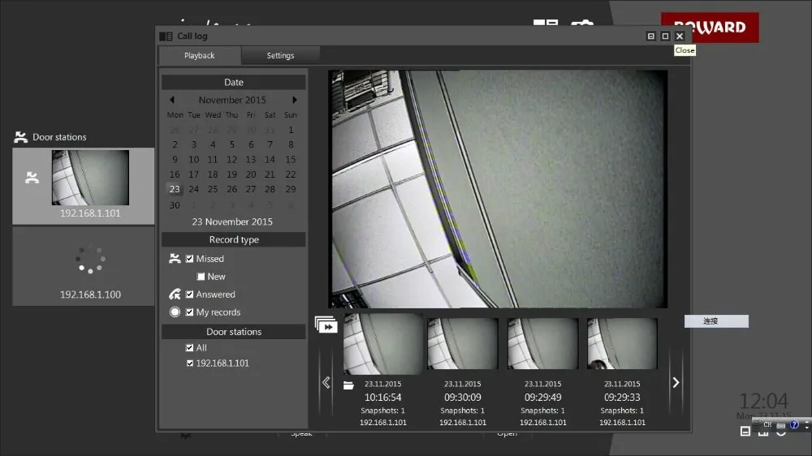812x456 pixels.
Task: Click the playback queue icon above thumbnails
Action: pos(326,325)
